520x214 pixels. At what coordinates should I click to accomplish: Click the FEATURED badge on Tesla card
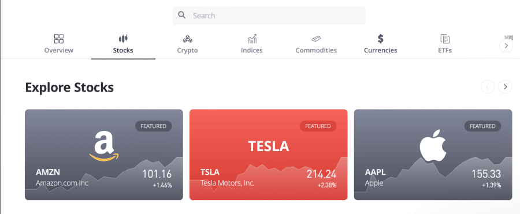318,126
